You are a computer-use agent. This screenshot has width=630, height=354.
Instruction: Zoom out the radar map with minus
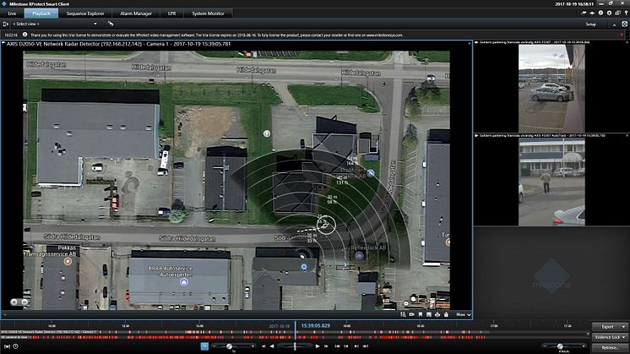[24, 302]
